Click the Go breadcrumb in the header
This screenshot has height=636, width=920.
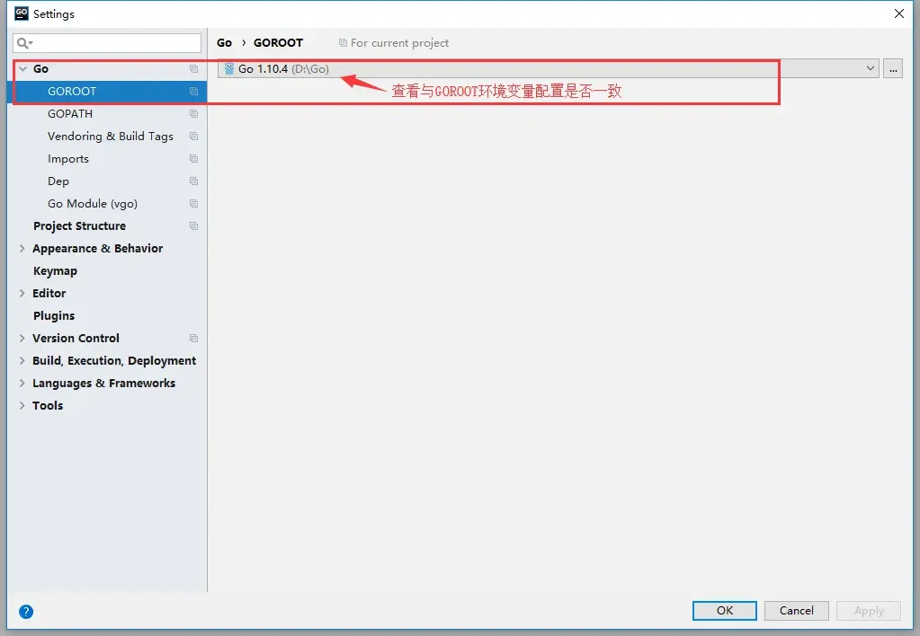pos(224,43)
